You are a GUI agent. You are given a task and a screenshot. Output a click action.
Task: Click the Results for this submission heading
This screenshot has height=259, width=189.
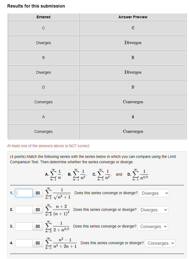(x=36, y=6)
